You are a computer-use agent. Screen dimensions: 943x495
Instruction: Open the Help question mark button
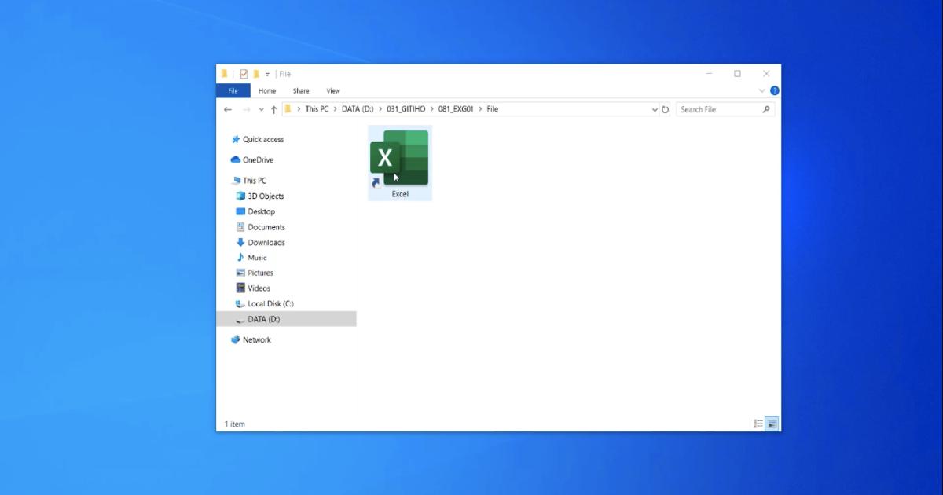(775, 90)
